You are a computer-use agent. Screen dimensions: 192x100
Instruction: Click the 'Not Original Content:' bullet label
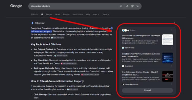point(44,49)
